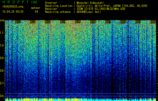Click the 0.7 frequency axis label
158x101 pixels.
coord(2,83)
